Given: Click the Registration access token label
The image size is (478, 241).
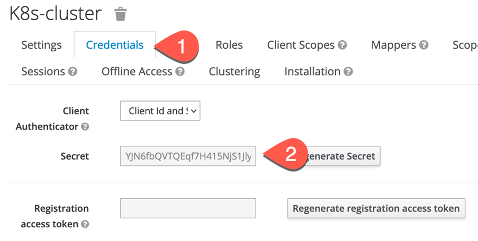Looking at the screenshot, I should pos(55,216).
